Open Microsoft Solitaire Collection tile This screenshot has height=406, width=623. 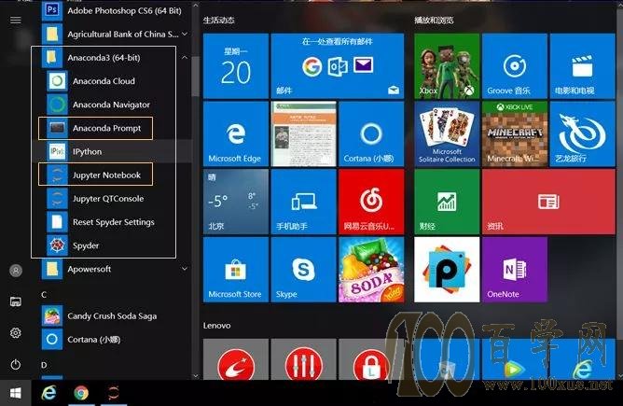(x=447, y=134)
